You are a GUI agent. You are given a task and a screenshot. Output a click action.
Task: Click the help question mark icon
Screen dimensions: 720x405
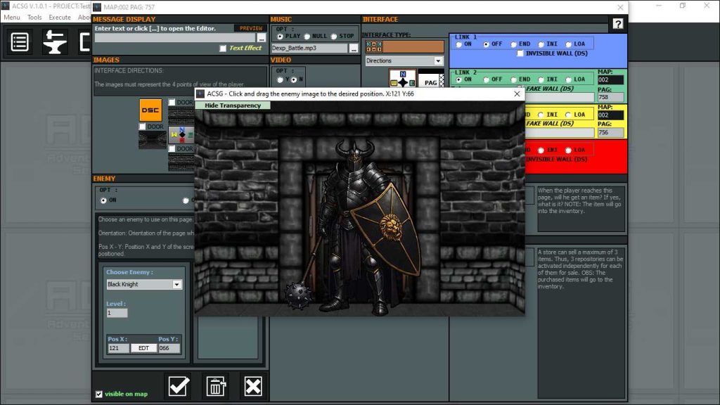click(617, 24)
